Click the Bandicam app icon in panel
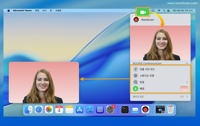 tap(136, 20)
